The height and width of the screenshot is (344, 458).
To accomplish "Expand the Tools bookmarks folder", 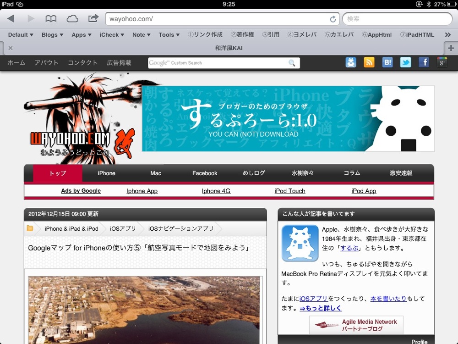I will tap(169, 35).
